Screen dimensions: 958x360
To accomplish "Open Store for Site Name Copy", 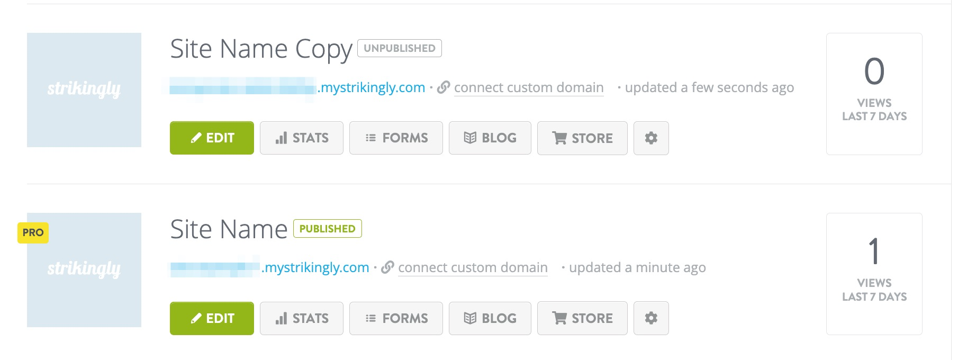I will [582, 138].
